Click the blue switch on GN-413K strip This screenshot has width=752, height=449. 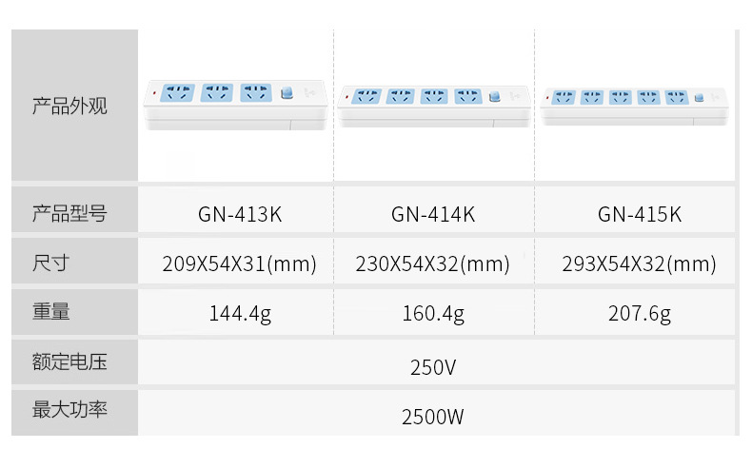[x=285, y=93]
